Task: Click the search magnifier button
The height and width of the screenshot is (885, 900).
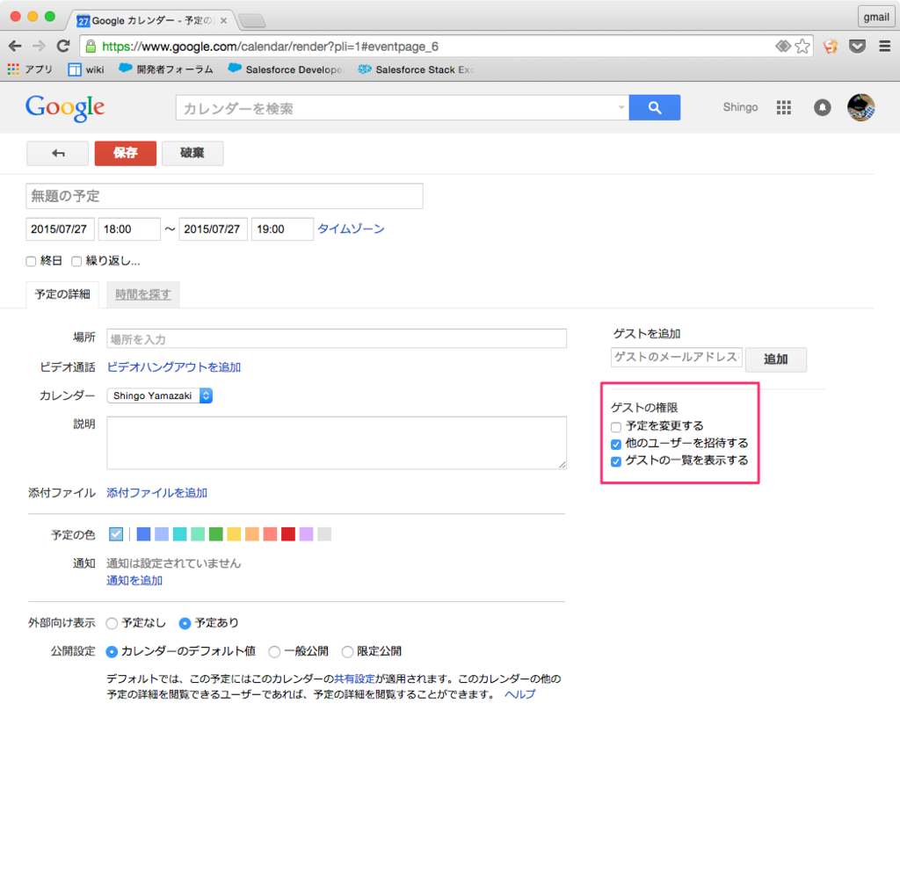Action: [x=654, y=106]
